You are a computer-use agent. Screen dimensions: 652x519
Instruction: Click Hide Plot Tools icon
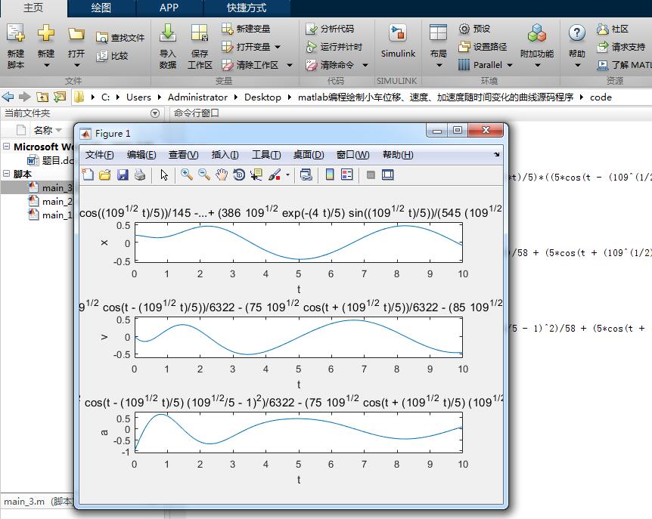(371, 175)
